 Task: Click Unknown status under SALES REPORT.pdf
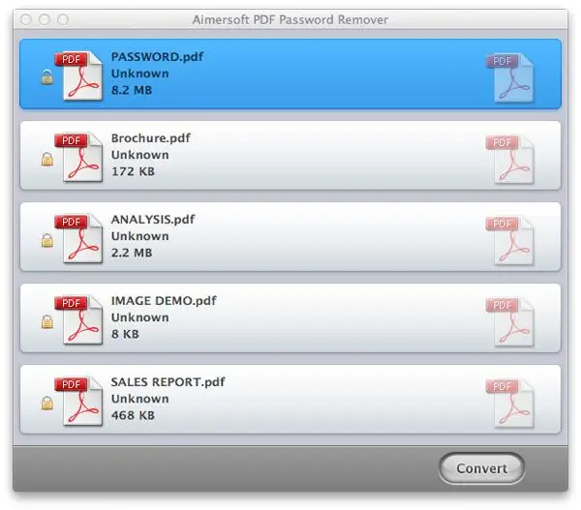140,399
